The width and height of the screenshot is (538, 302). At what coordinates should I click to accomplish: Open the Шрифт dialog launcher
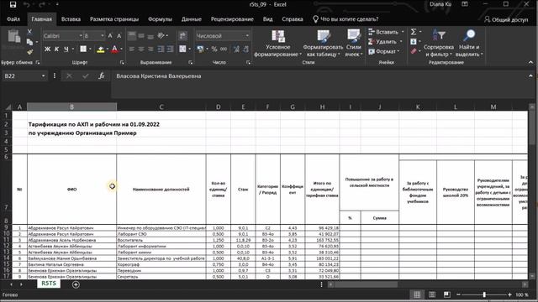[x=122, y=62]
